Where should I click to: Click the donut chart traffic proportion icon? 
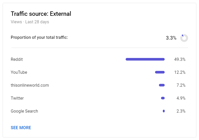[x=184, y=38]
